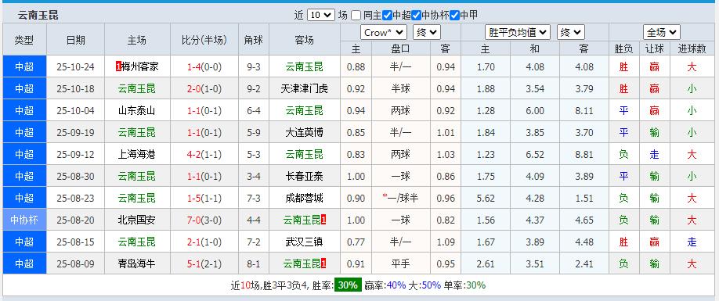Click corner count 9-3 on 25-10-24

(x=254, y=66)
